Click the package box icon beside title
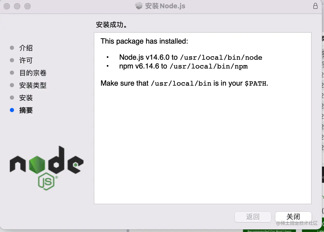 pyautogui.click(x=139, y=6)
